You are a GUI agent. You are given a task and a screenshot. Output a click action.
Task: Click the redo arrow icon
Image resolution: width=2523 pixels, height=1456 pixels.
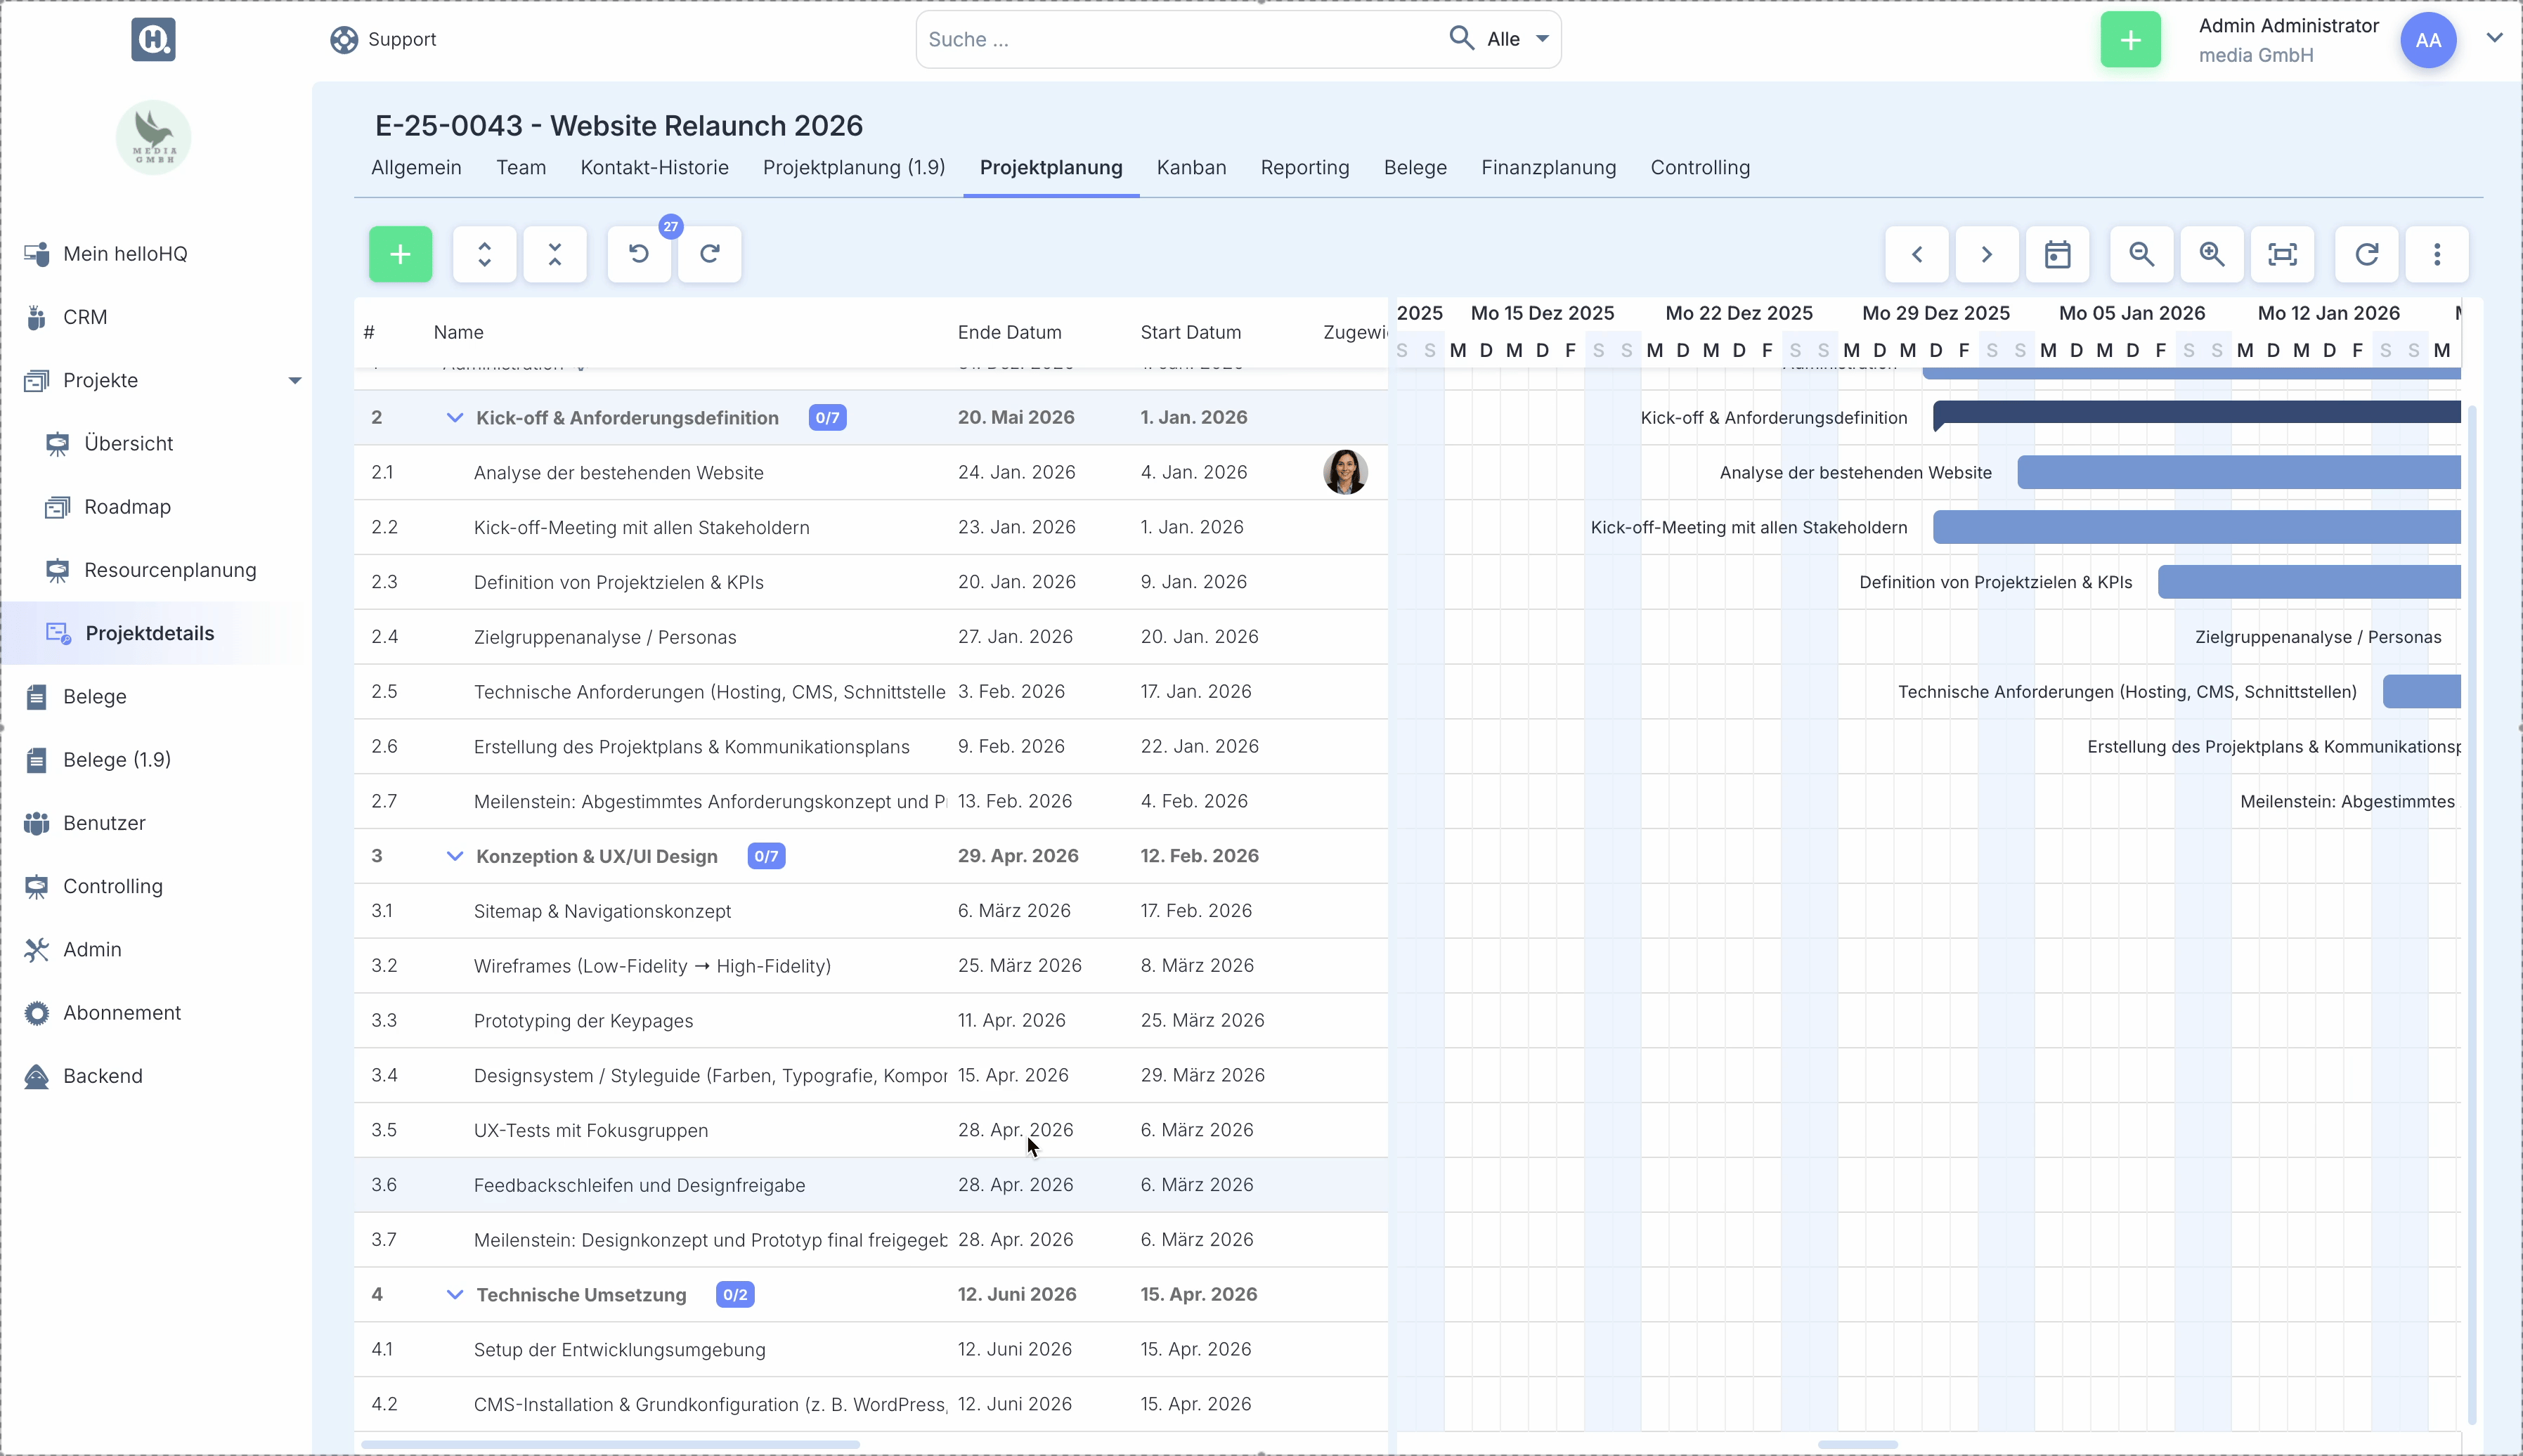coord(710,254)
